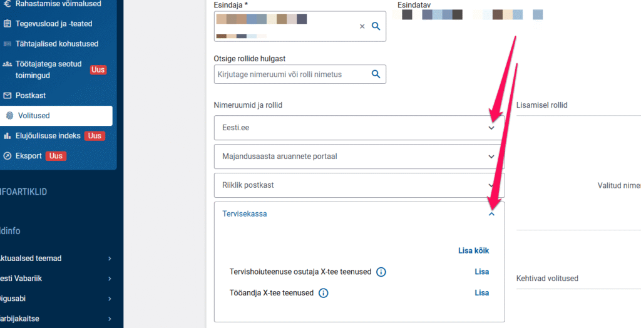Collapse the Tervisekassa section
This screenshot has height=328, width=641.
click(491, 214)
